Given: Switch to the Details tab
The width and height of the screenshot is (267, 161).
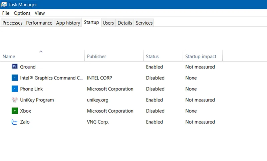Looking at the screenshot, I should (x=125, y=23).
